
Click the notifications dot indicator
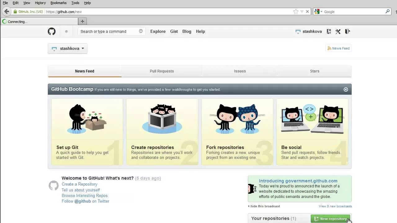click(x=66, y=31)
